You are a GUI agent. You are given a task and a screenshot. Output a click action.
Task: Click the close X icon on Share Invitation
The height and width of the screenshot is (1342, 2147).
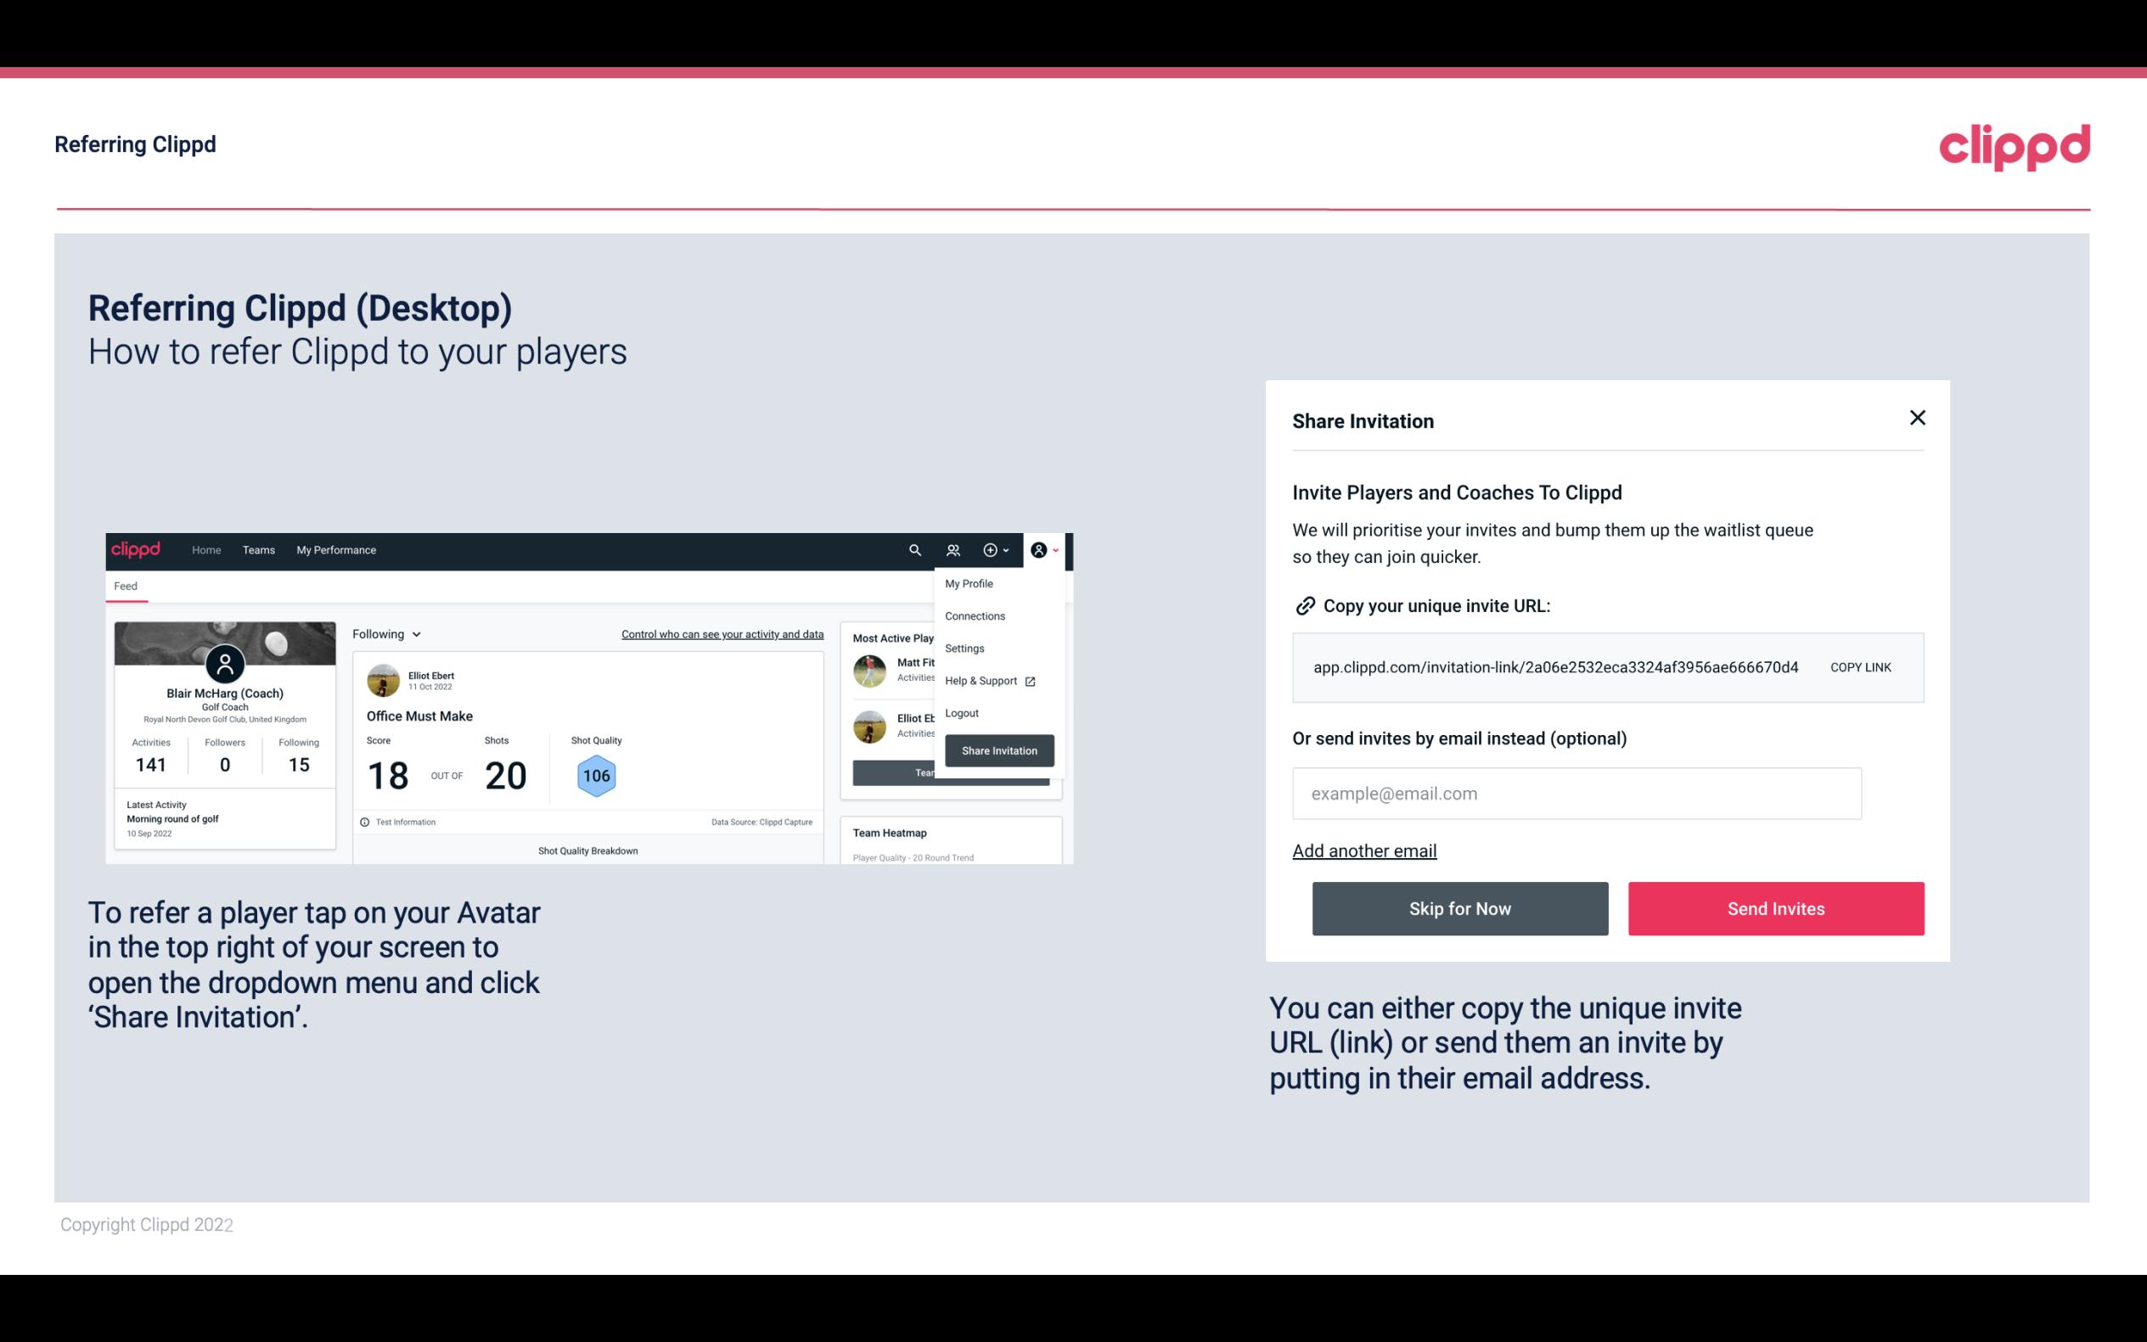[1917, 418]
